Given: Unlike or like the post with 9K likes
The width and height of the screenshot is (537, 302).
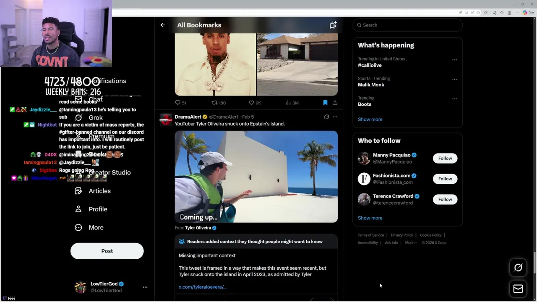Looking at the screenshot, I should (255, 103).
